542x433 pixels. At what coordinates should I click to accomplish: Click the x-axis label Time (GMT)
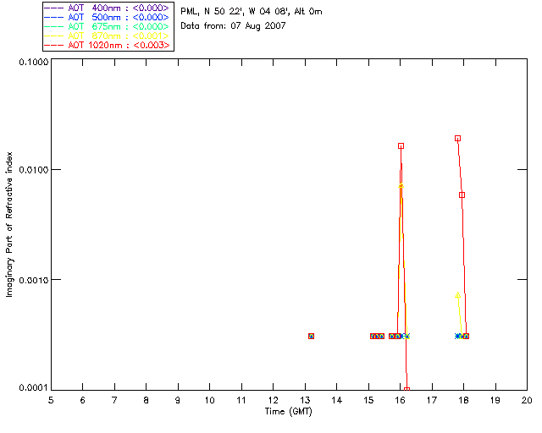[288, 412]
